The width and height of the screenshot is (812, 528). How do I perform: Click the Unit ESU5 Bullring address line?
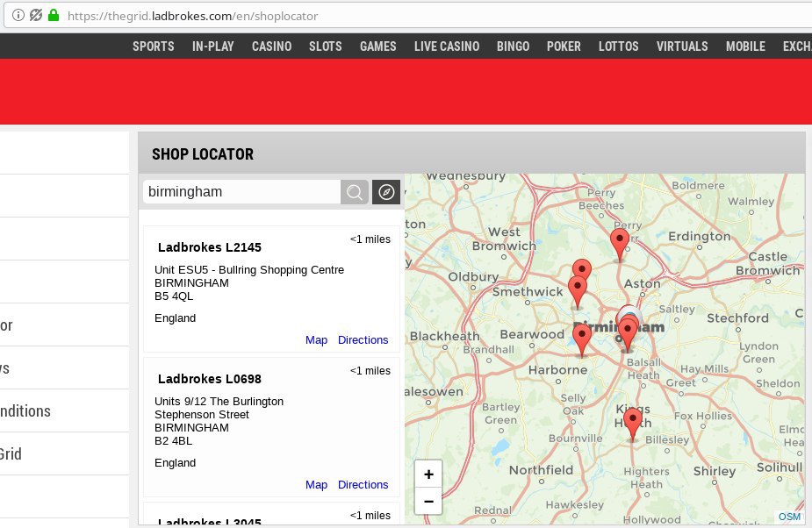249,269
